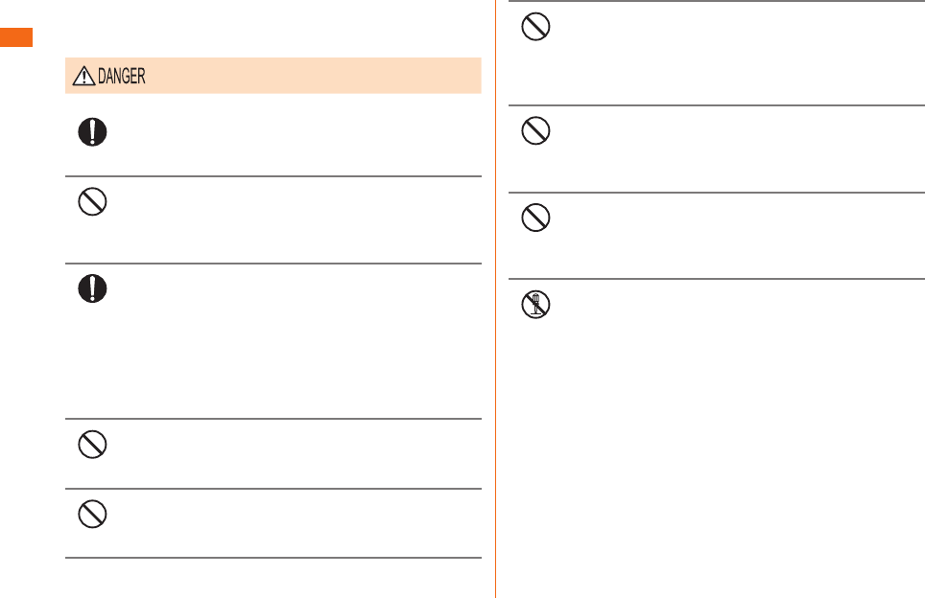Click the empty peach area of DANGER banner

313,76
